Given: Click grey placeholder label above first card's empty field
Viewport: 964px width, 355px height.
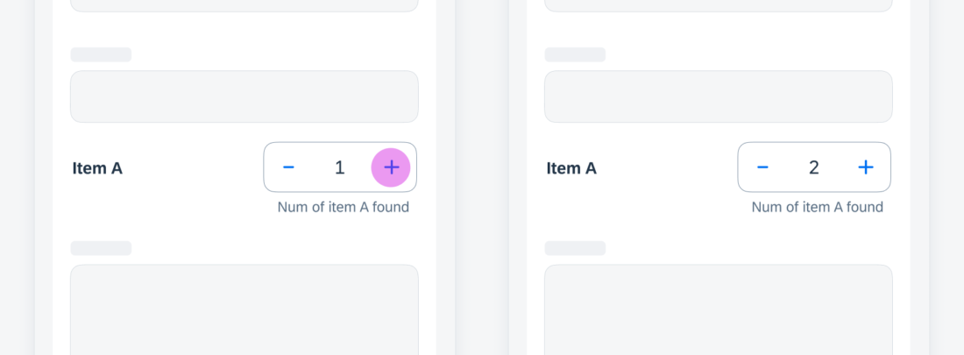Looking at the screenshot, I should pos(101,54).
